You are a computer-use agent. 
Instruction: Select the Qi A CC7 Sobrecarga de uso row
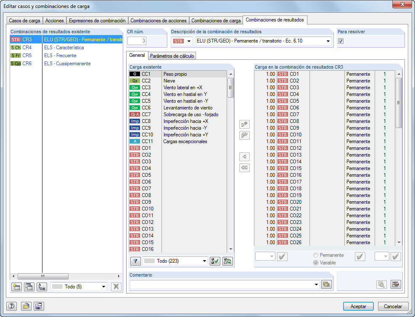178,115
